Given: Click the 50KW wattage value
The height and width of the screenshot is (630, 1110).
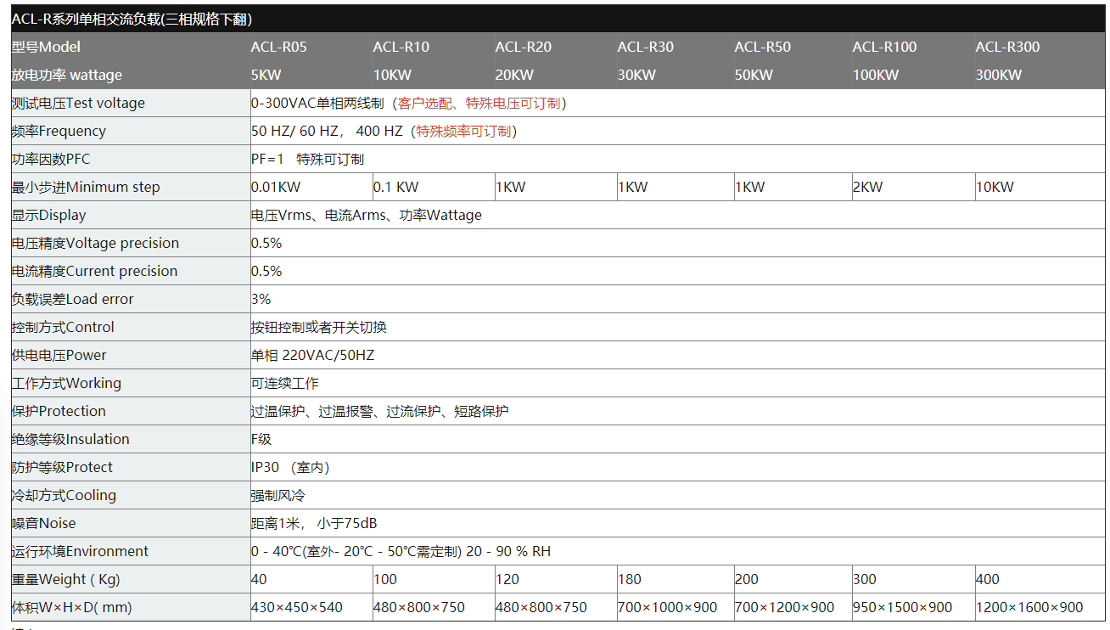Looking at the screenshot, I should pyautogui.click(x=754, y=75).
